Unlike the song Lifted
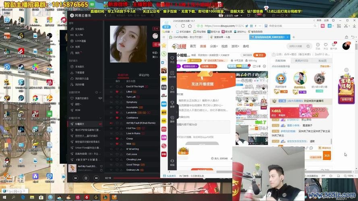 pos(117,92)
